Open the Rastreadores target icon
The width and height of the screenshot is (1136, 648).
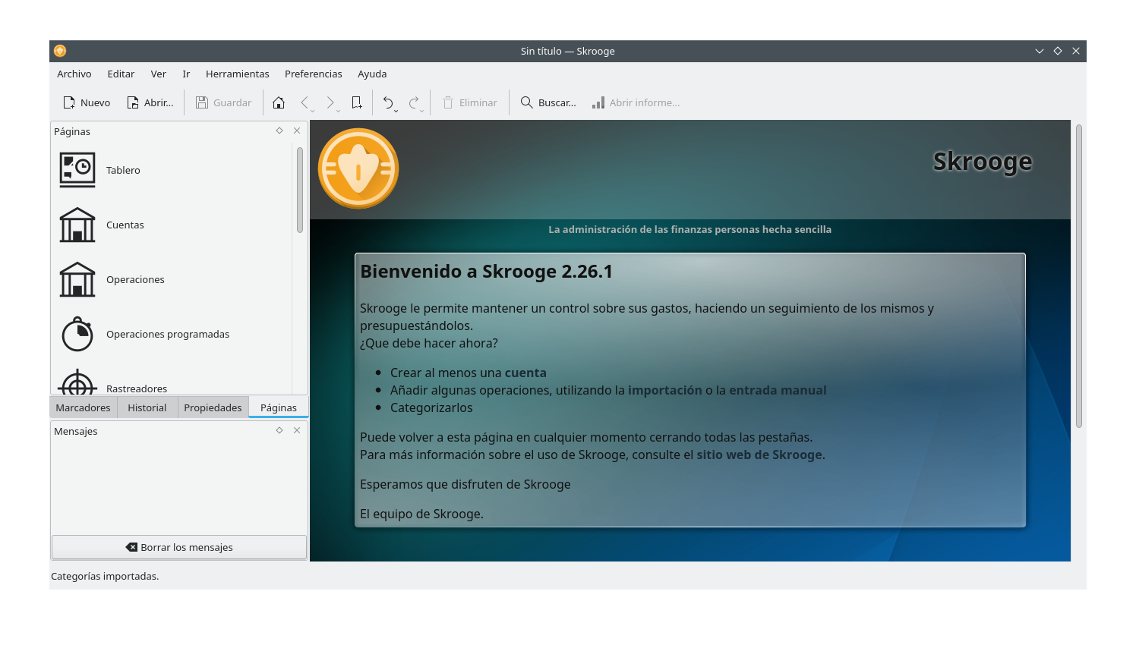77,382
